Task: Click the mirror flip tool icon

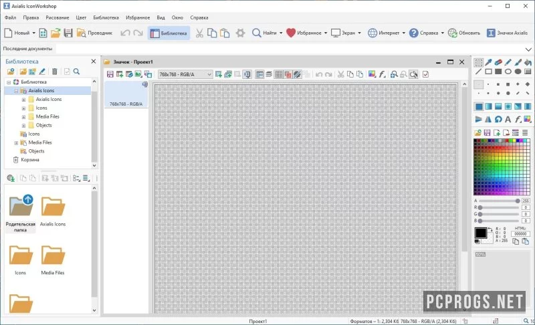Action: (488, 119)
